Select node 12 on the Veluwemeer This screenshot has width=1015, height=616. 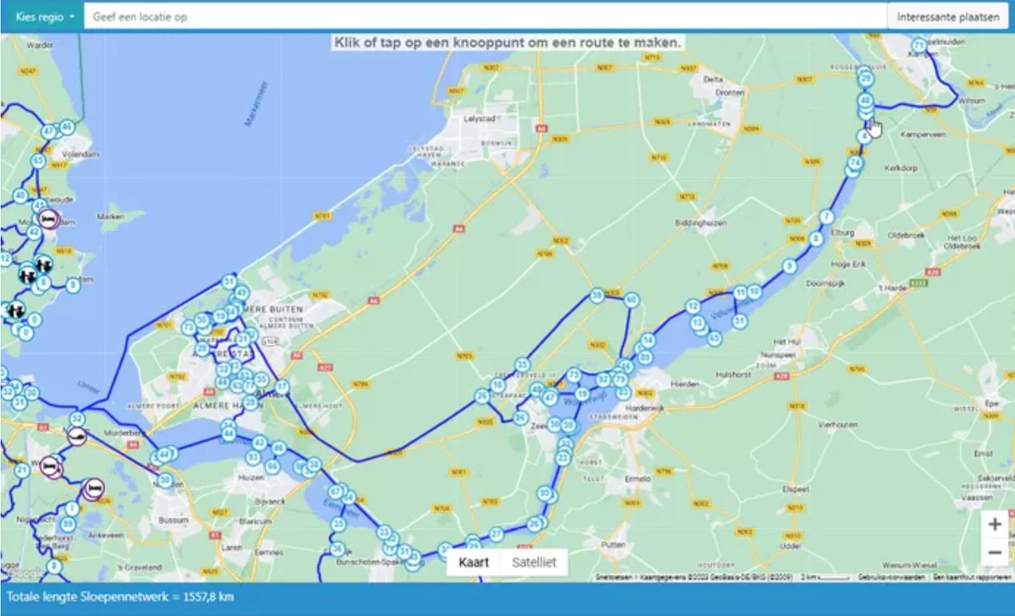[694, 306]
